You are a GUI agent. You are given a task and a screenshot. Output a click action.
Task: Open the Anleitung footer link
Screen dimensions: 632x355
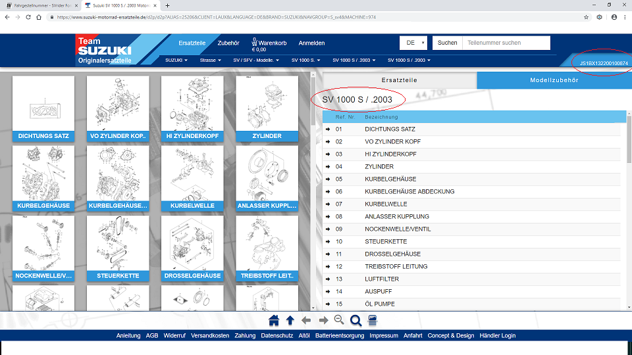tap(128, 336)
